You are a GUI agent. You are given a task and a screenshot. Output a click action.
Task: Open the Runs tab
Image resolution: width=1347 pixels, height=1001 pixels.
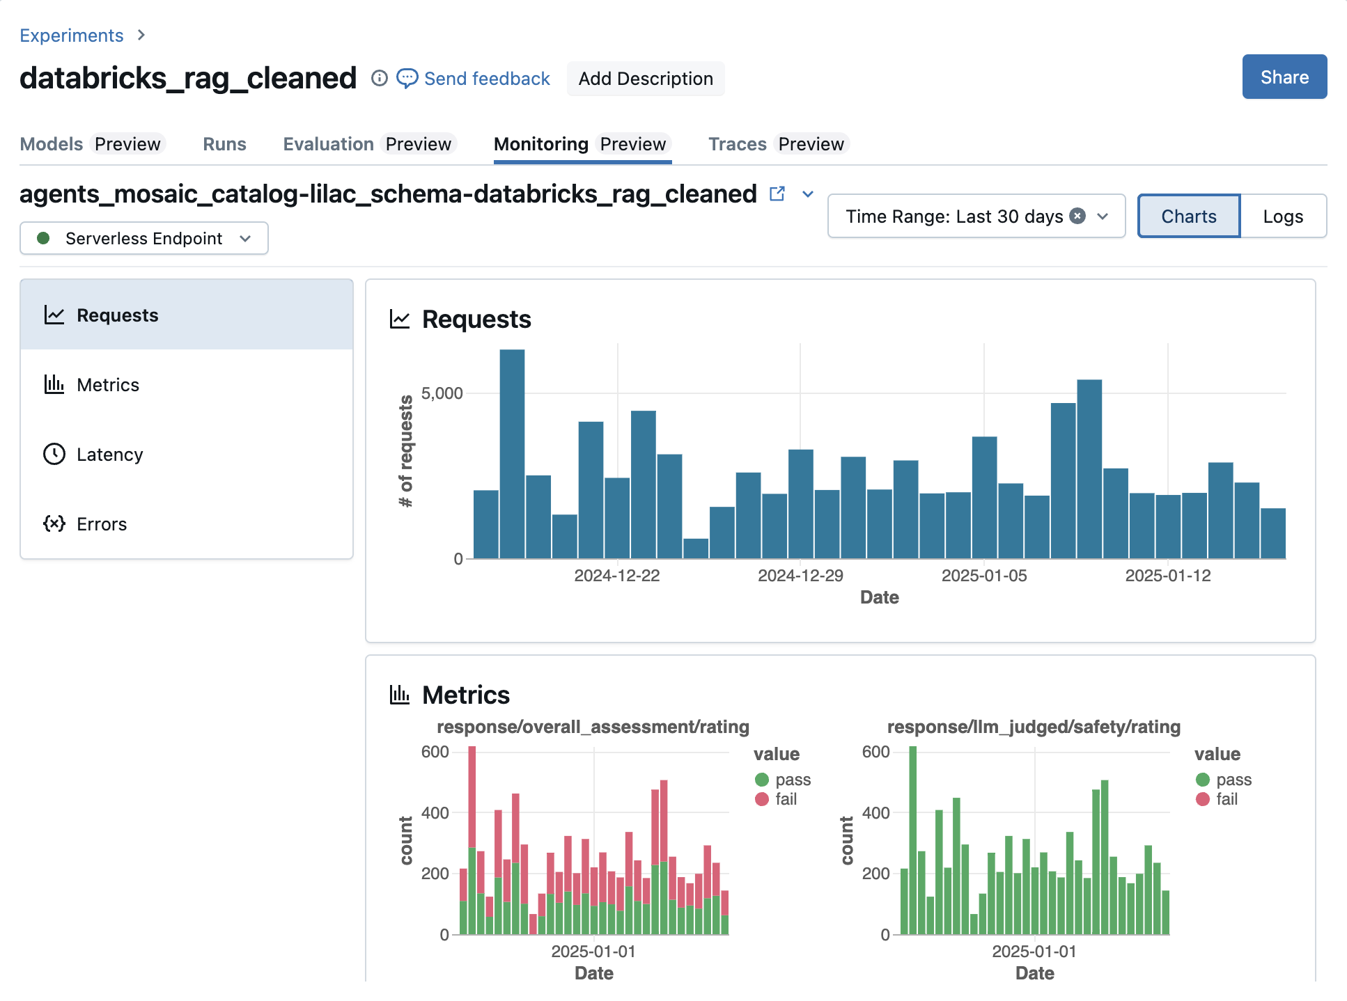224,144
